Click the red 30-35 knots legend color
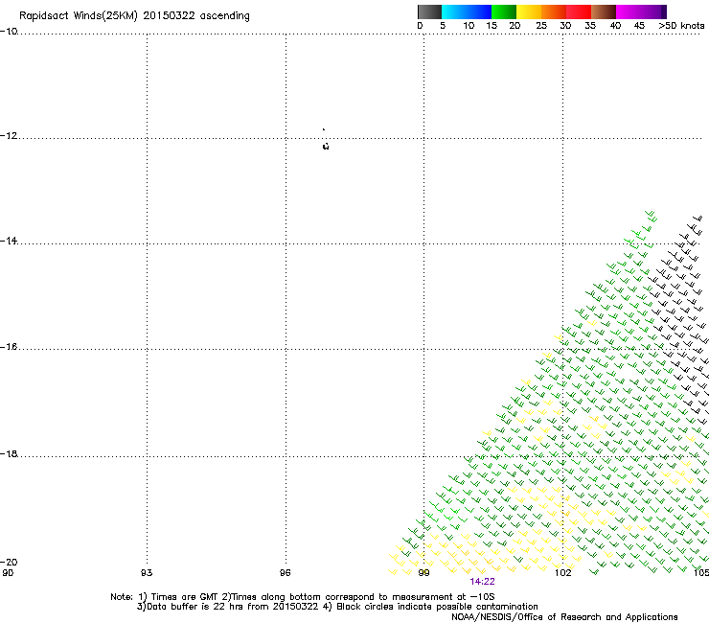Screen dimensions: 709x623 point(579,12)
